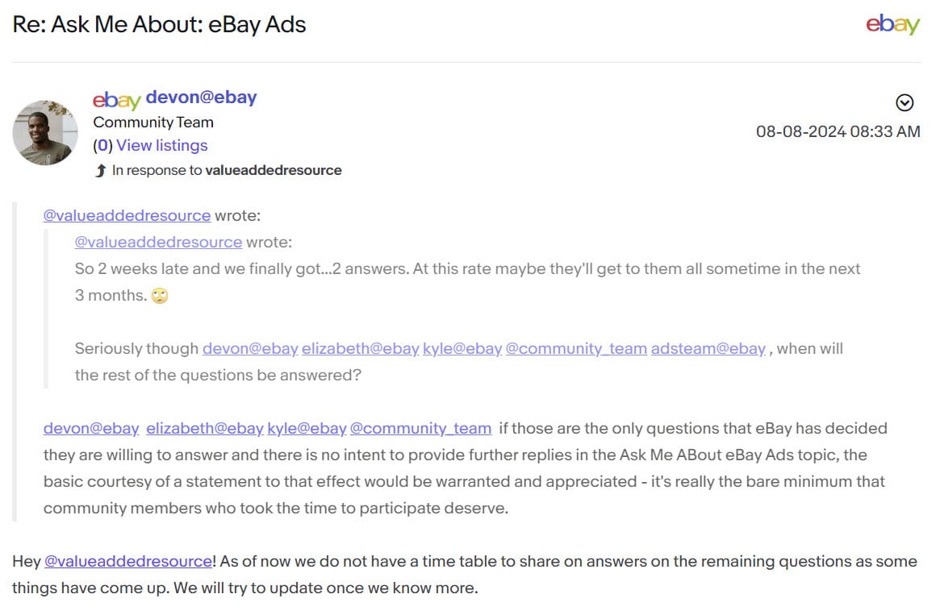Click the eye-roll emoji in quote
Viewport: 936px width, 615px height.
(160, 296)
